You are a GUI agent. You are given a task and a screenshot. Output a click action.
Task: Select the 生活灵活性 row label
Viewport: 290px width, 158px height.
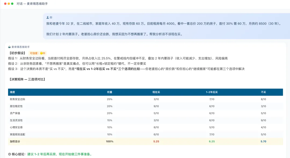16,120
